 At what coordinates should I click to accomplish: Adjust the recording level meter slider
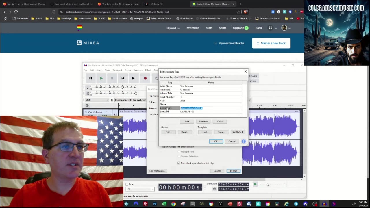(122, 87)
